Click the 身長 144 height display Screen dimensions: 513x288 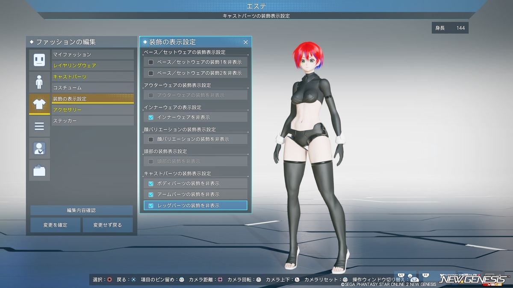(x=450, y=28)
